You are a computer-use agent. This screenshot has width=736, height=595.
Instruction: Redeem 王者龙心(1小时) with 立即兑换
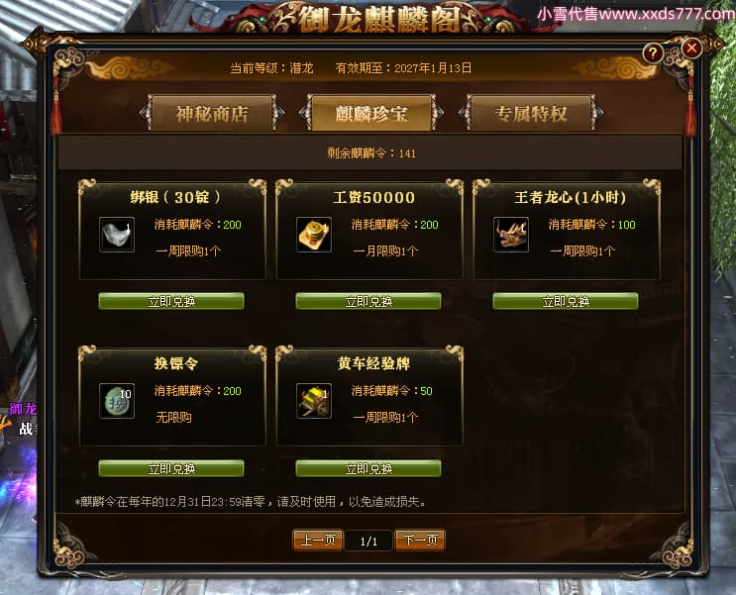(566, 301)
